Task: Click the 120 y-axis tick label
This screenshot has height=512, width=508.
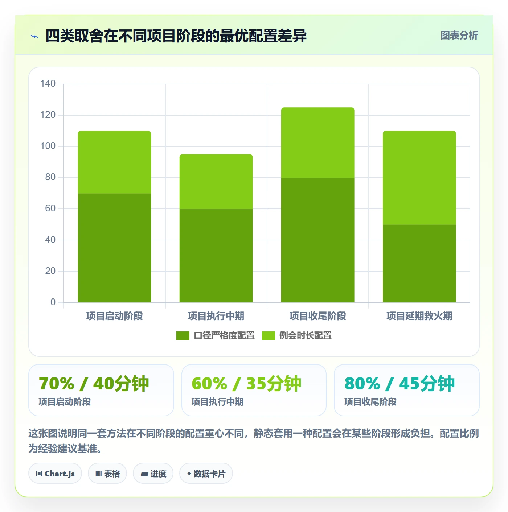Action: click(48, 115)
